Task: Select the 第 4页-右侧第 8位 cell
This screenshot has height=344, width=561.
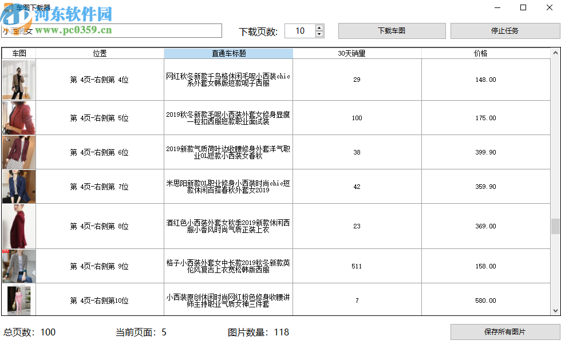Action: coord(100,226)
